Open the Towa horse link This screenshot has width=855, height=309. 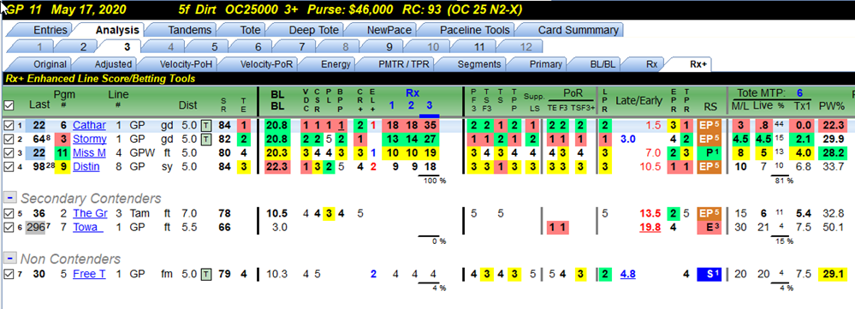point(88,227)
